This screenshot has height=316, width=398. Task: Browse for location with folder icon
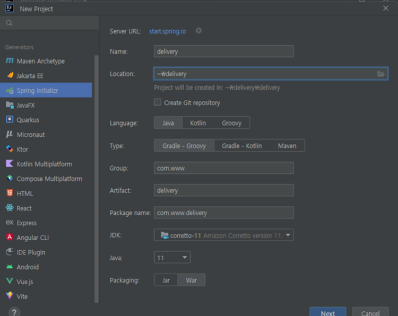click(x=380, y=74)
